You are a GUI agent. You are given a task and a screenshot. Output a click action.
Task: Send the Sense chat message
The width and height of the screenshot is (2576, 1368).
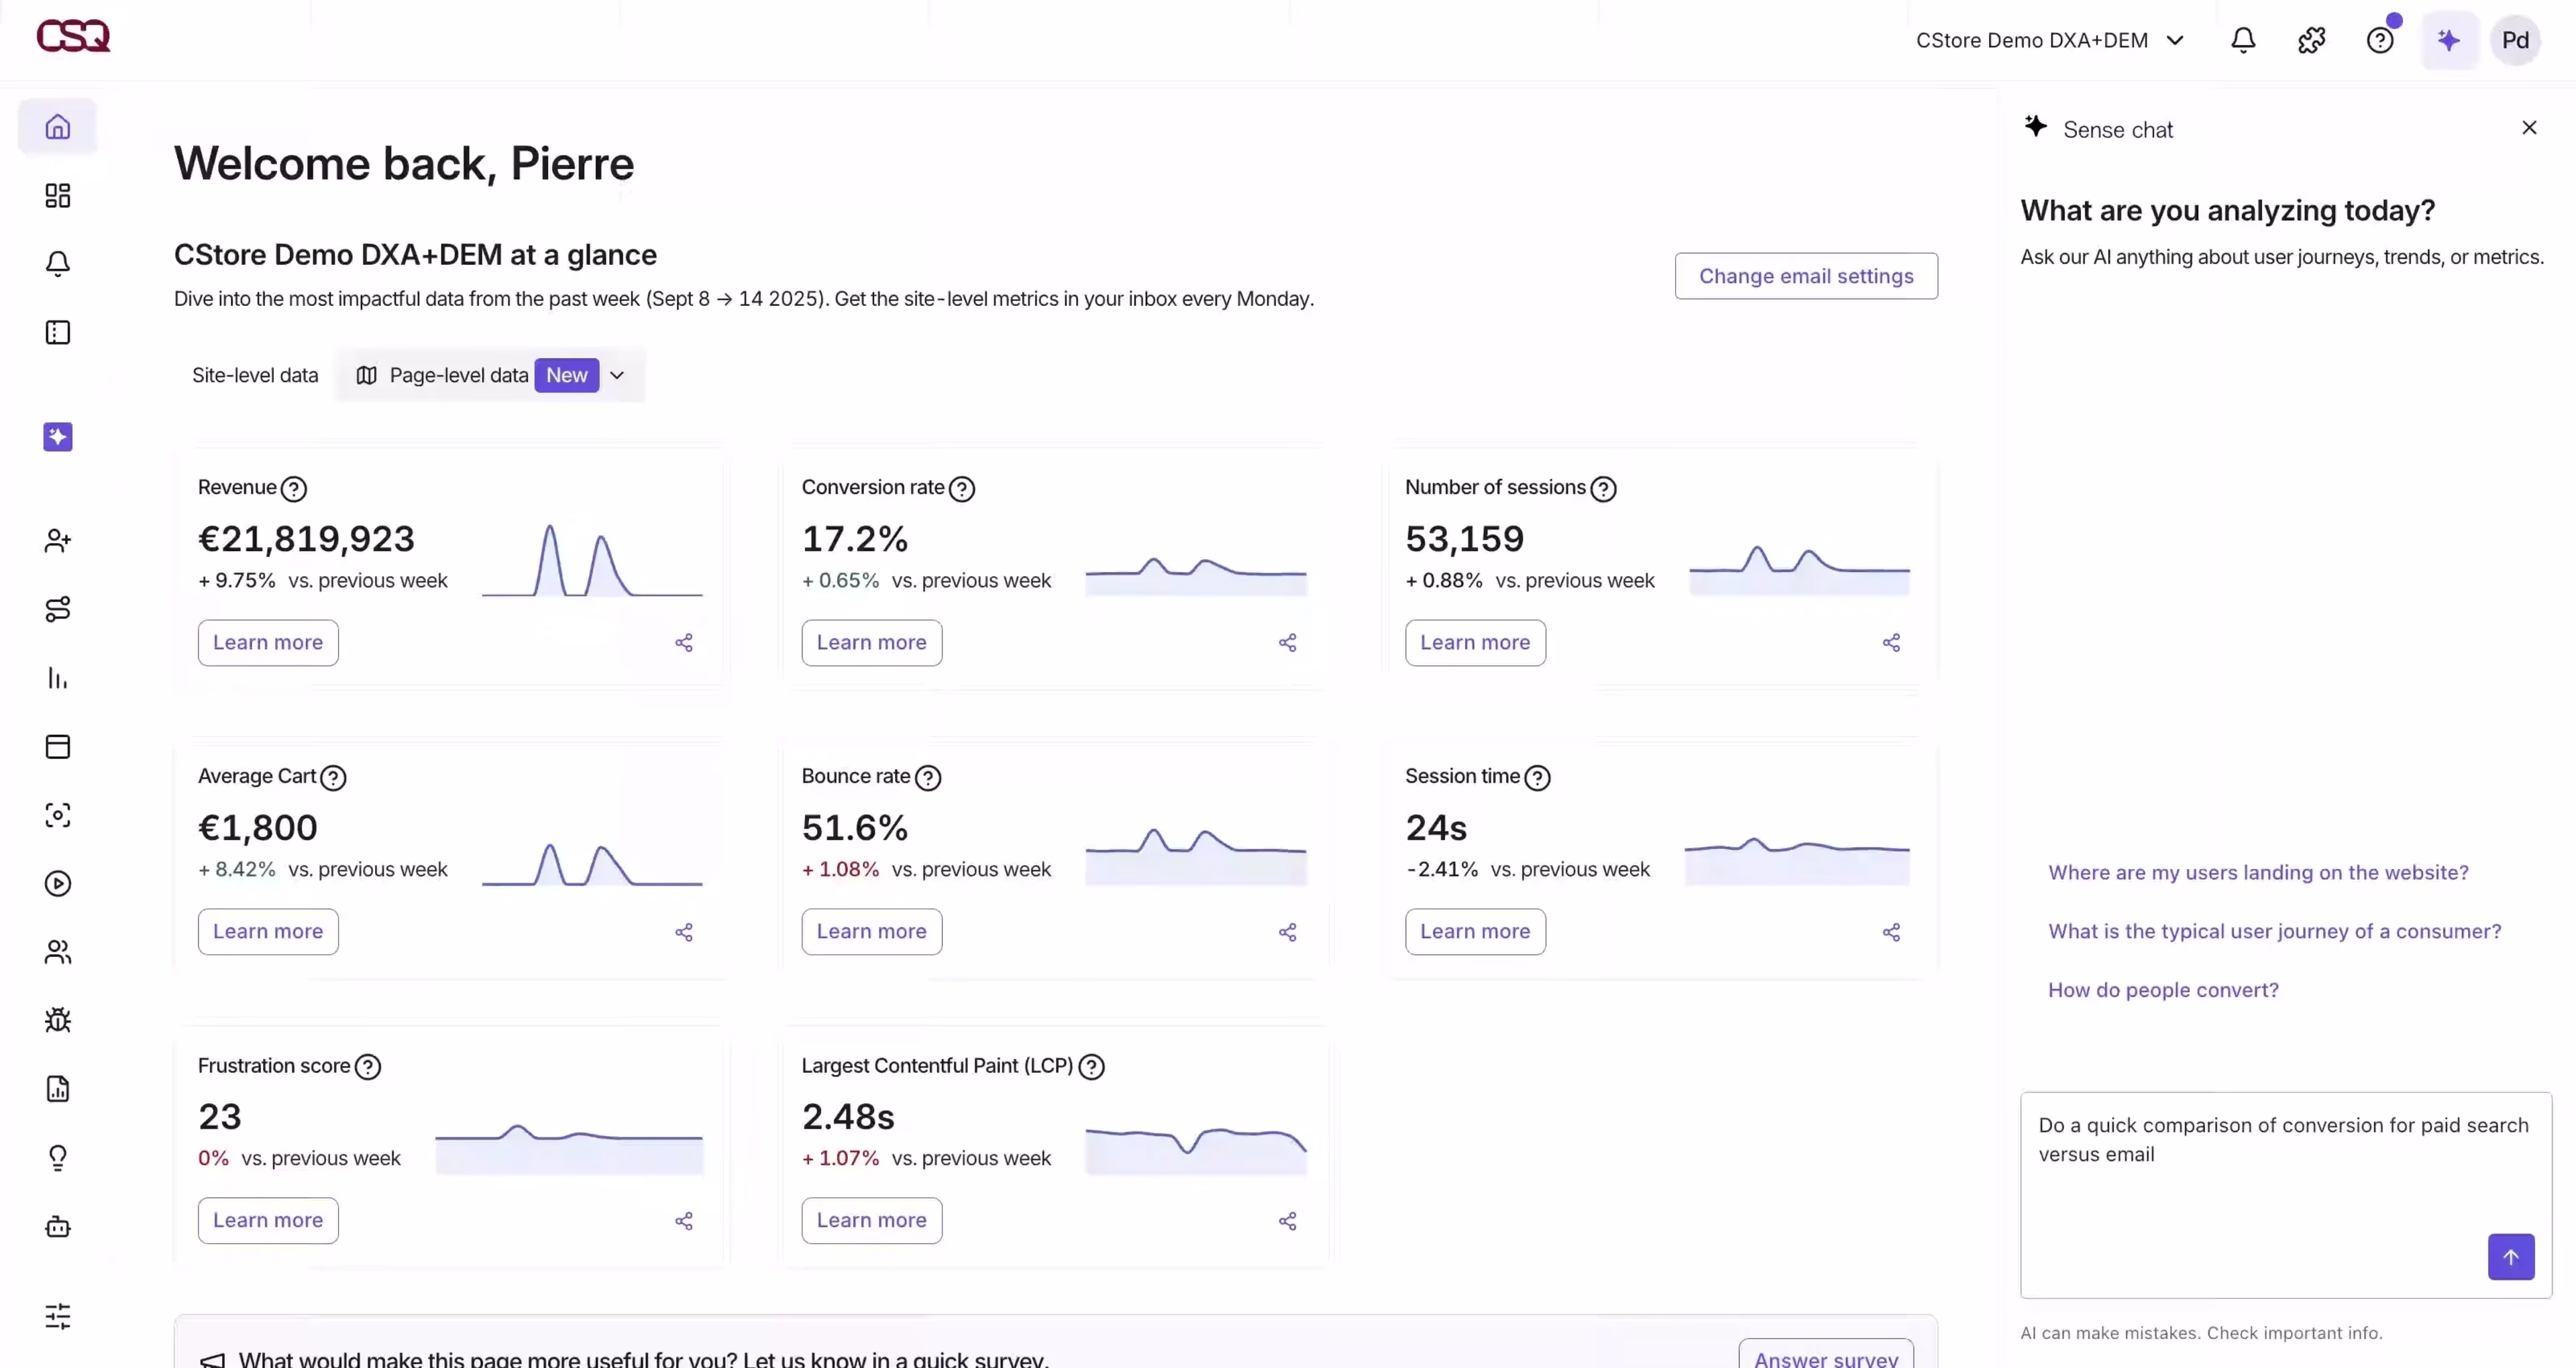tap(2510, 1257)
